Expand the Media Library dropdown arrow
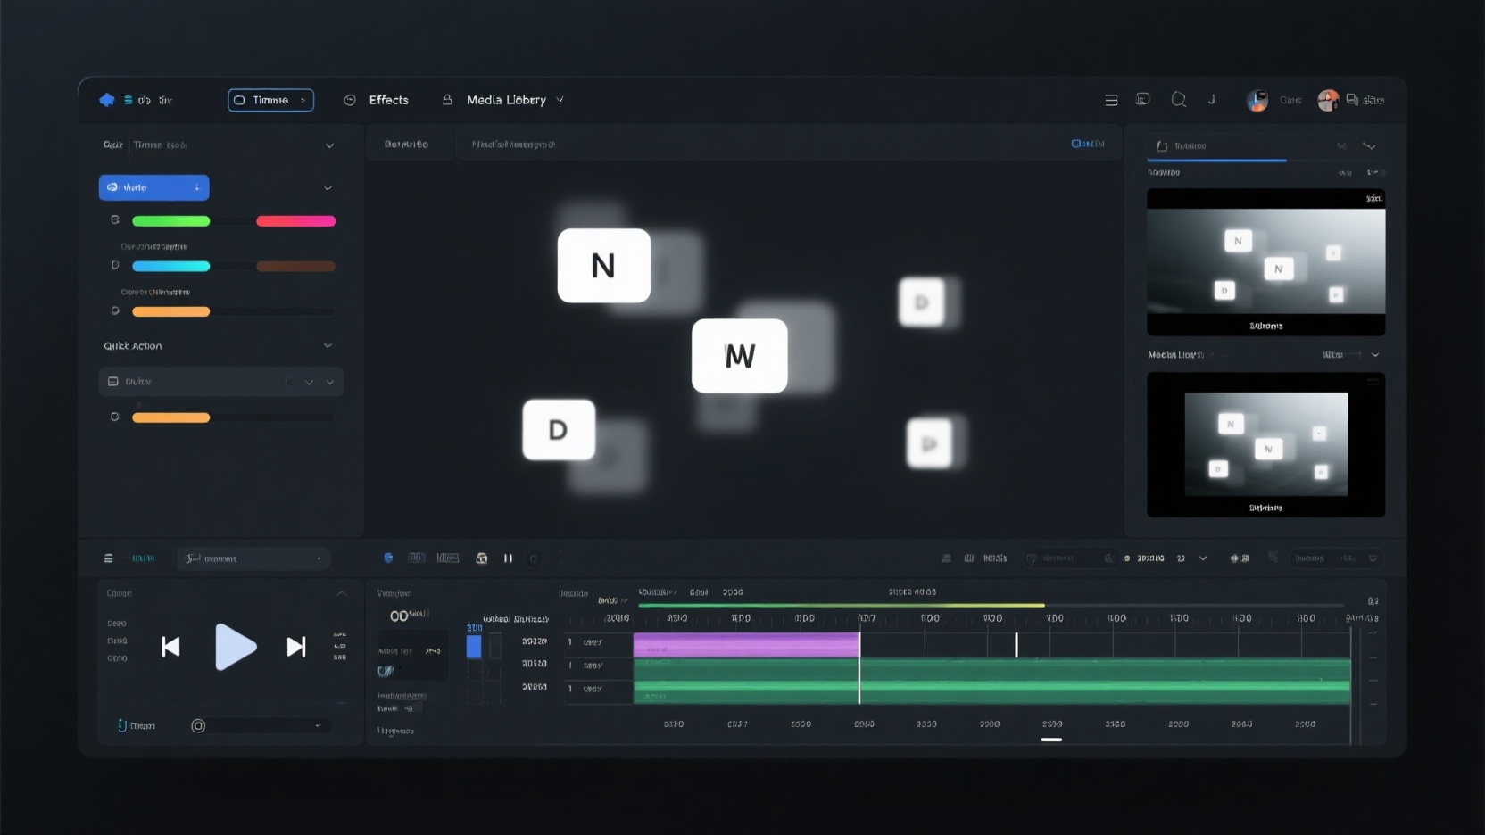Image resolution: width=1485 pixels, height=835 pixels. point(560,100)
